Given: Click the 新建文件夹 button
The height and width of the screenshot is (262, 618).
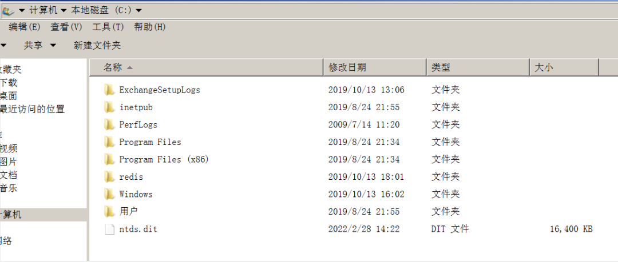Looking at the screenshot, I should click(97, 46).
